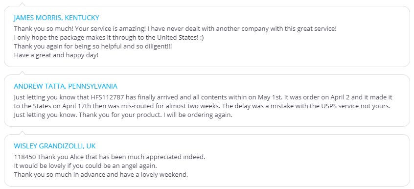Click "I will be ordering again." sentence

click(x=198, y=115)
